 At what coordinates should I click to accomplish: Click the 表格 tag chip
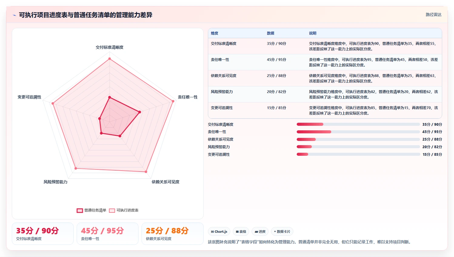[x=241, y=232]
